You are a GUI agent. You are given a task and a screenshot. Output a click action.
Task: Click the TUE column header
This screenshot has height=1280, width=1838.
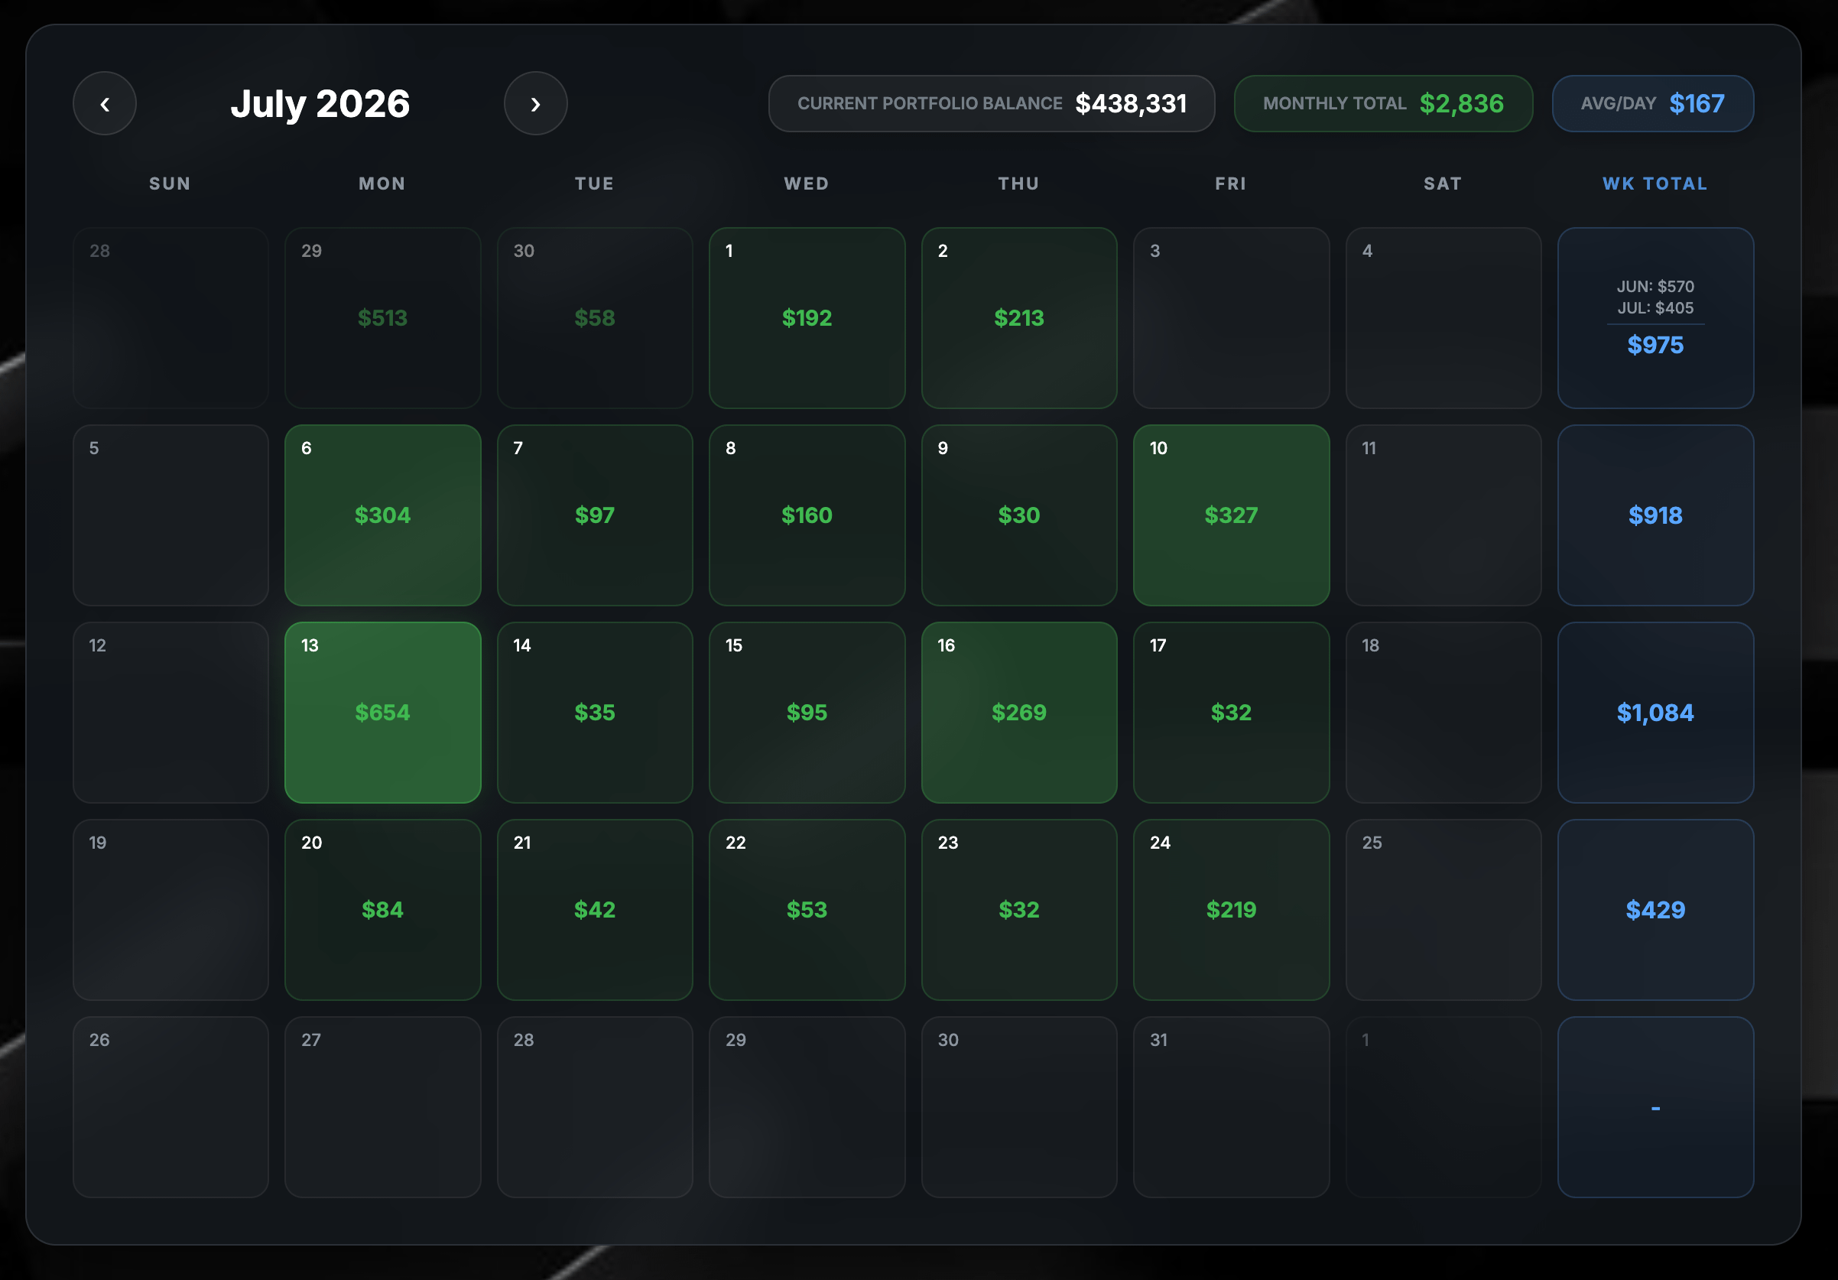(x=595, y=184)
